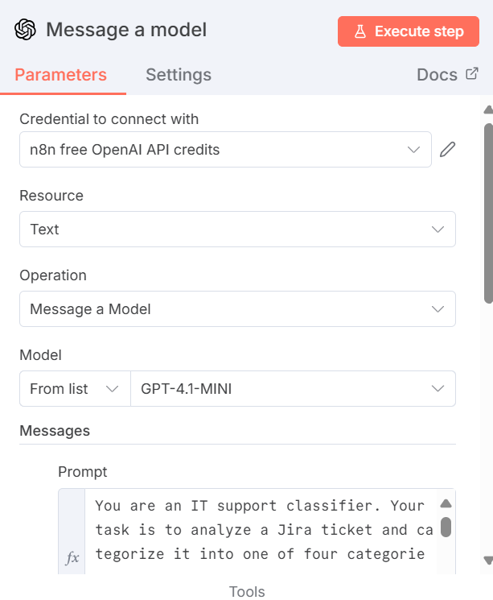The image size is (493, 600).
Task: Open the Docs link
Action: click(x=438, y=75)
